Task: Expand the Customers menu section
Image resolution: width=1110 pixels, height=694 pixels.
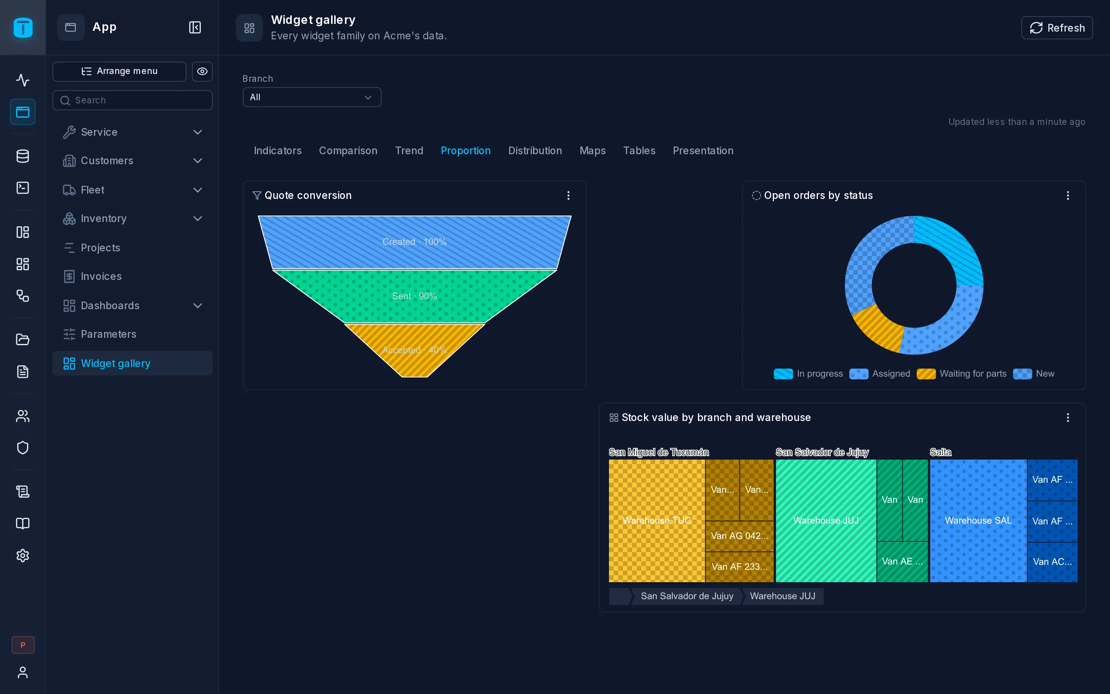Action: coord(133,161)
